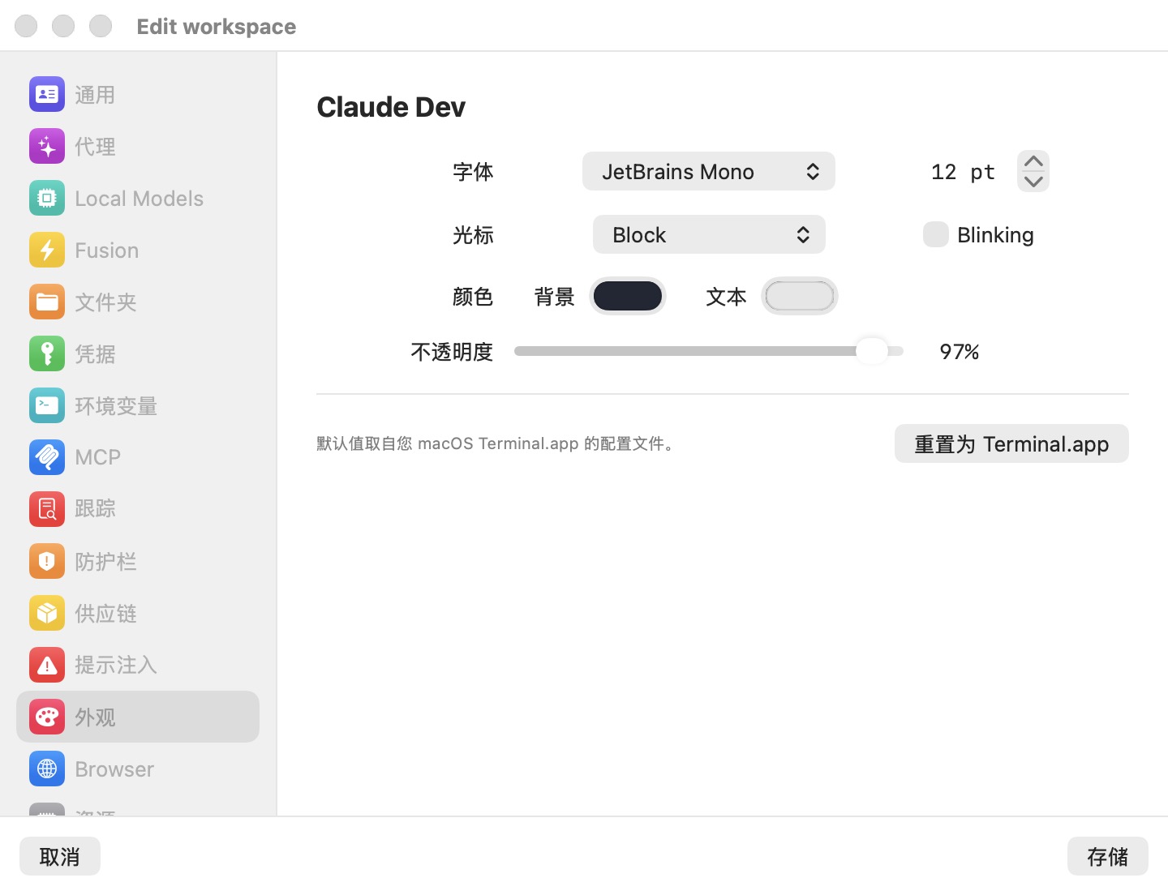The image size is (1168, 895).
Task: Click the 97% opacity value
Action: [960, 352]
